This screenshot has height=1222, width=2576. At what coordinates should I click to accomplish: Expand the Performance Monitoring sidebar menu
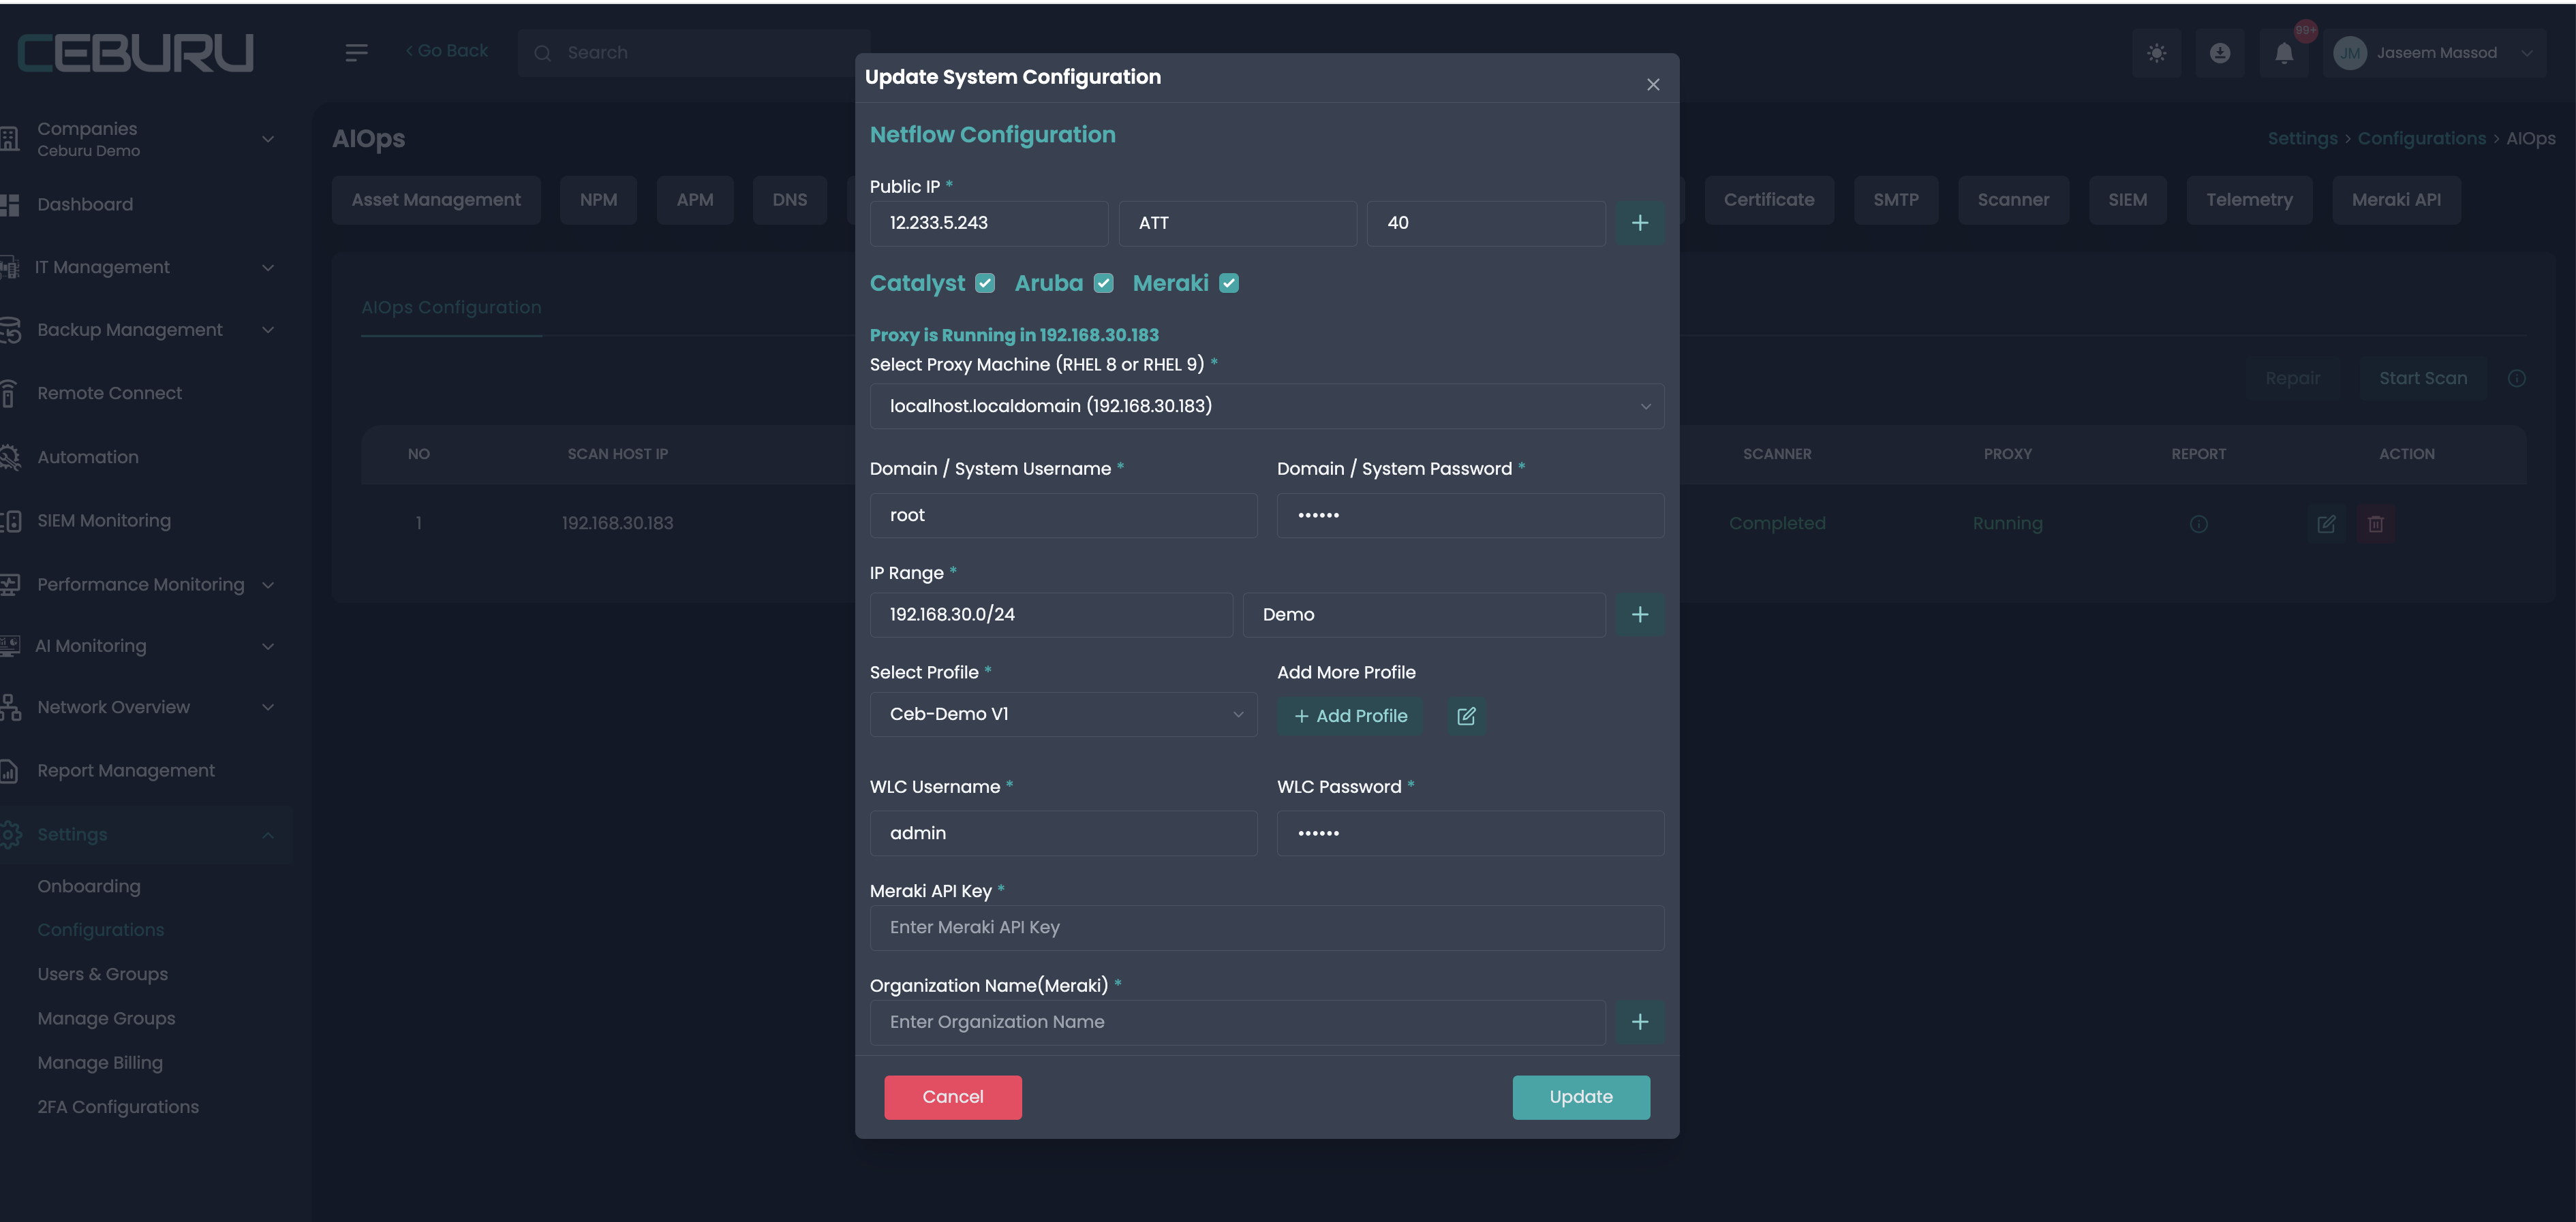(x=140, y=584)
